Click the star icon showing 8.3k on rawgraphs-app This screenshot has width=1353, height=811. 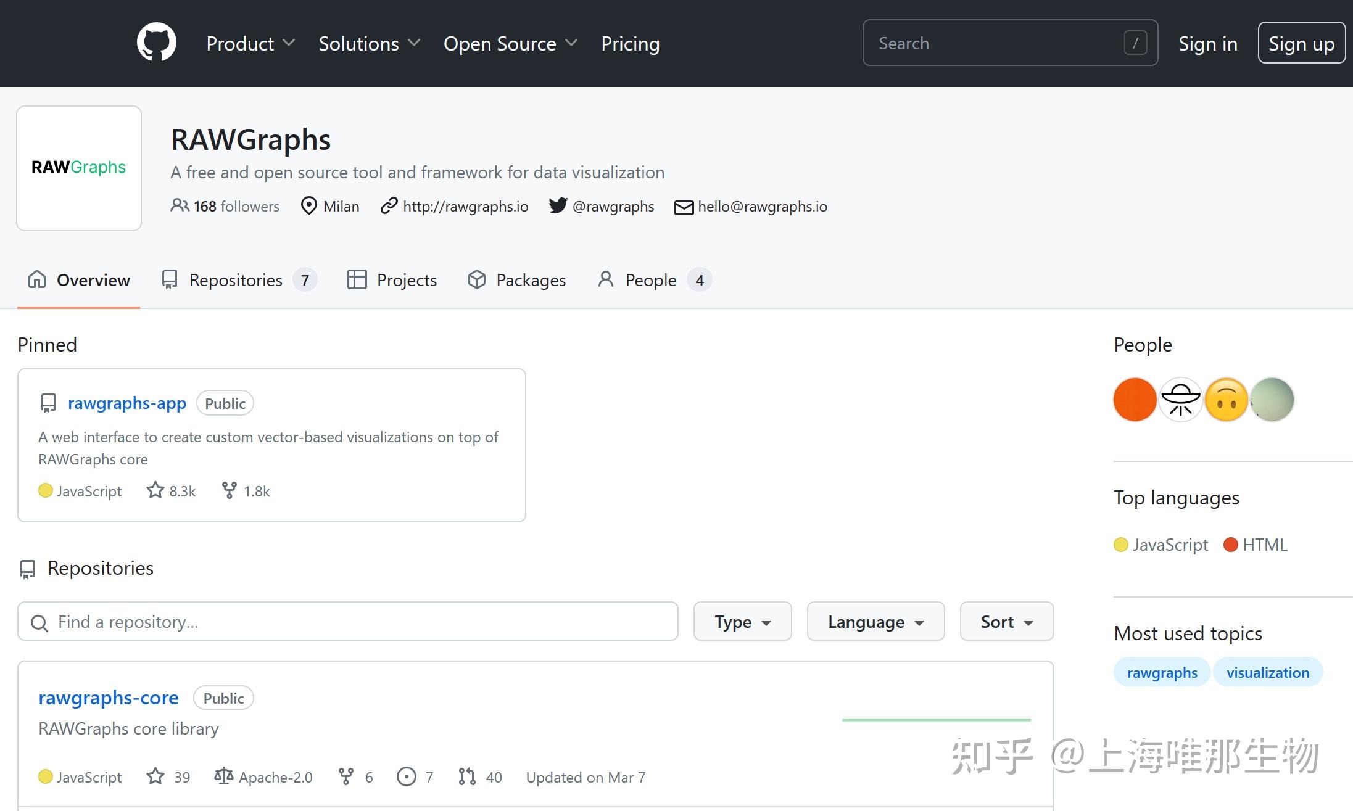point(155,490)
